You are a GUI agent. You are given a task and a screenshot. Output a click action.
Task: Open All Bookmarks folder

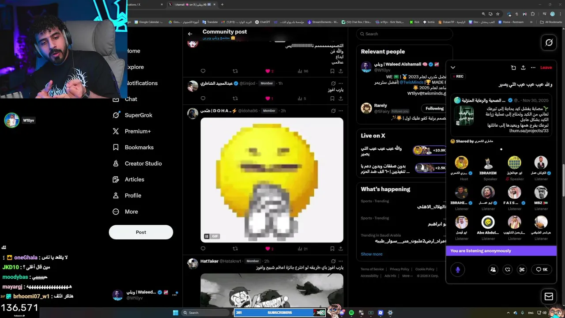[x=551, y=22]
